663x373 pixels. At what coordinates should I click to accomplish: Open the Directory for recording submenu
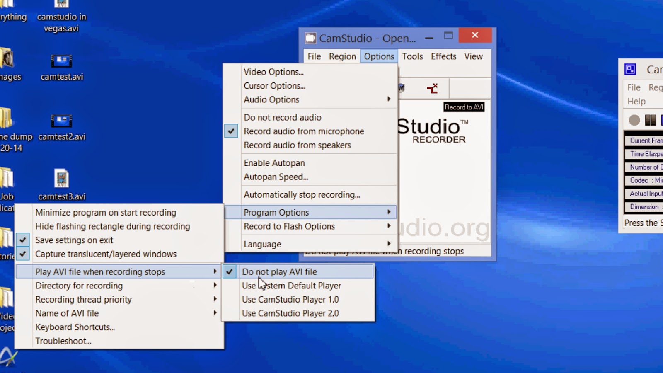79,286
